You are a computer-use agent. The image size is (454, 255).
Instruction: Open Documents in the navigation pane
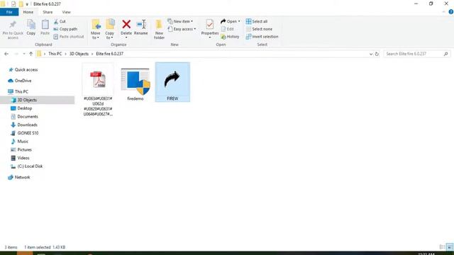click(x=24, y=116)
